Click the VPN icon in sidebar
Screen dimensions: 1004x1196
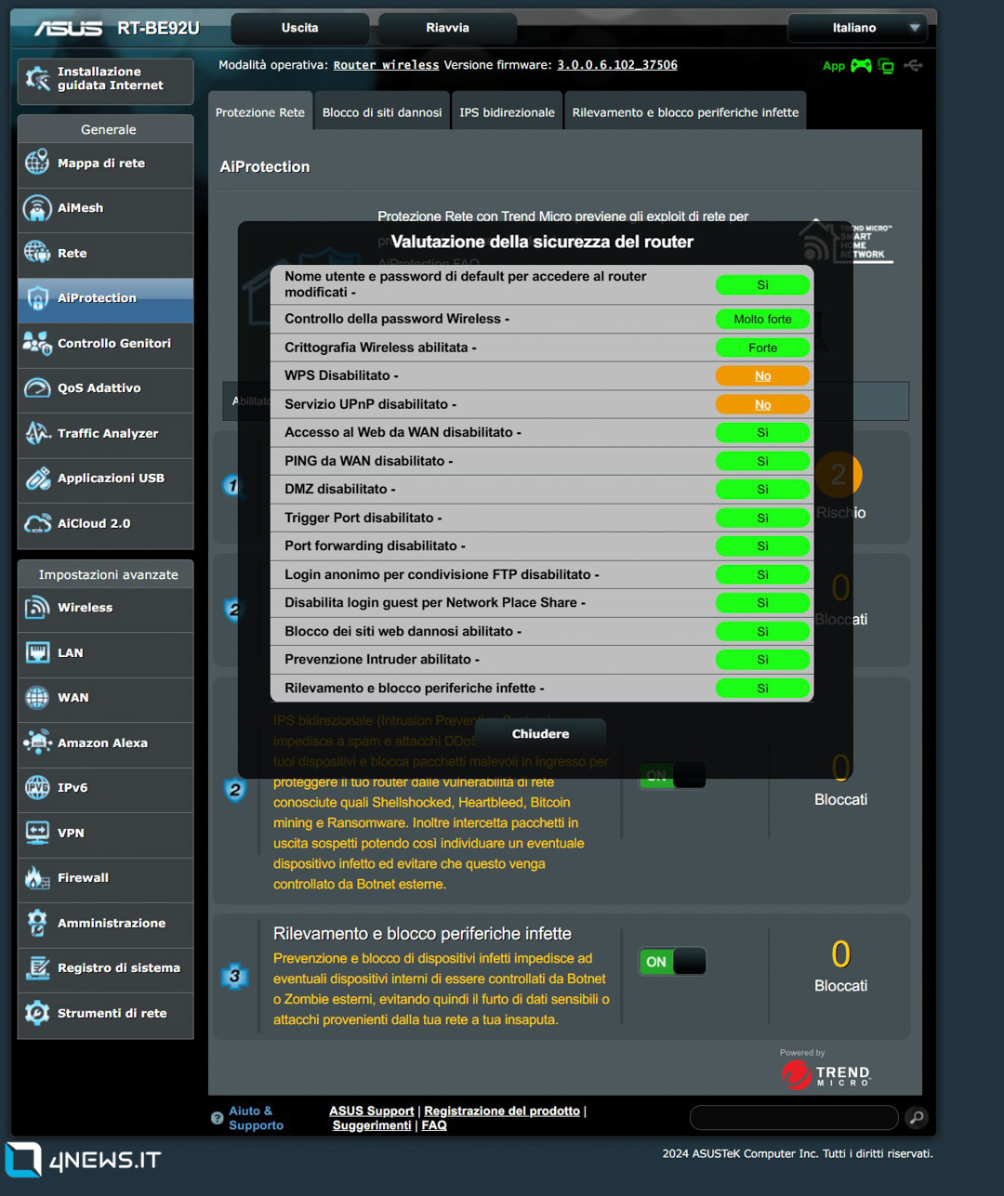[37, 833]
